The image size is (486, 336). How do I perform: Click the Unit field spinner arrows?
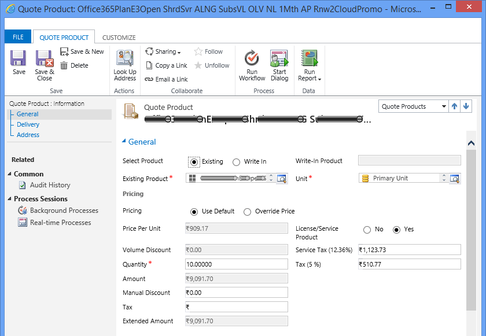444,178
